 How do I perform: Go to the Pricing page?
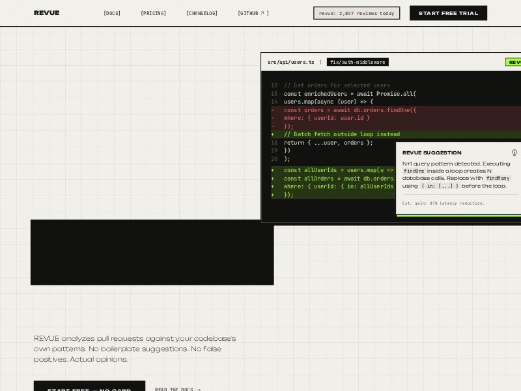pyautogui.click(x=153, y=13)
